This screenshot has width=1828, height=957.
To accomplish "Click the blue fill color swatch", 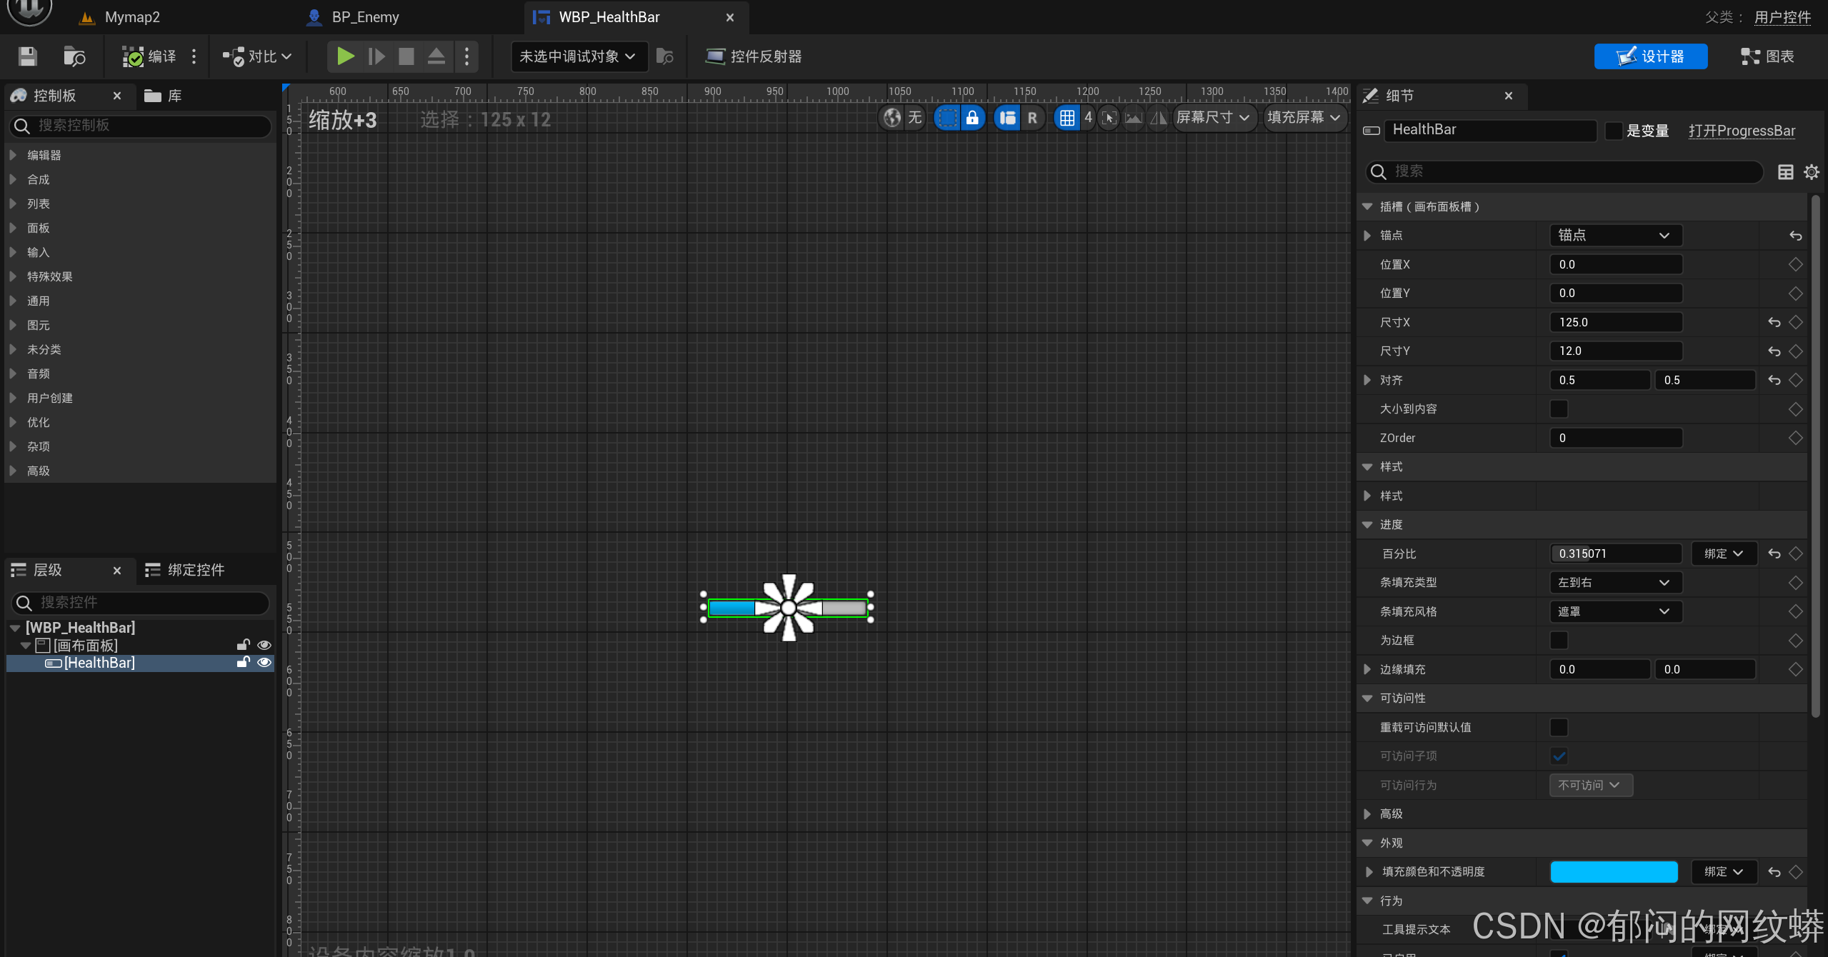I will click(1613, 872).
